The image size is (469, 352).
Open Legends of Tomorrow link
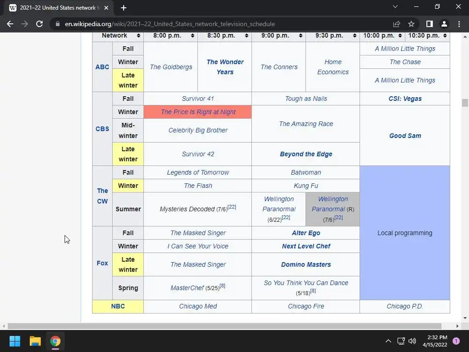click(x=198, y=173)
